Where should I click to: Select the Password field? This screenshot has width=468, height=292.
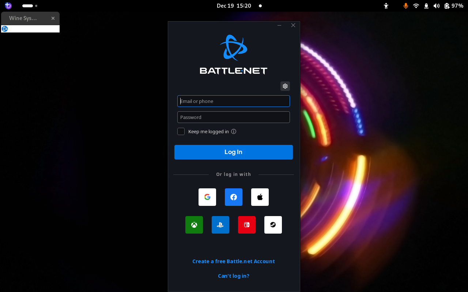[234, 117]
